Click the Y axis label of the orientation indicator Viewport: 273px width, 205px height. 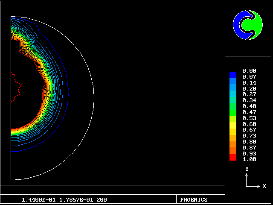click(x=247, y=169)
